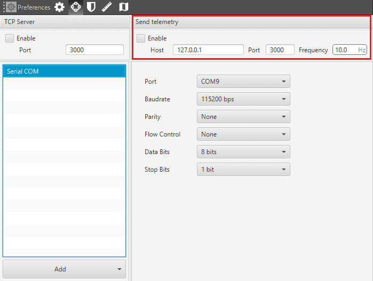Select the crosshair connections tab icon

76,7
